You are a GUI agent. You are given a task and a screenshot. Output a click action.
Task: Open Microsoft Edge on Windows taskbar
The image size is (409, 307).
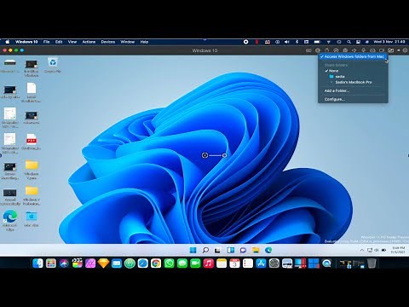[268, 250]
